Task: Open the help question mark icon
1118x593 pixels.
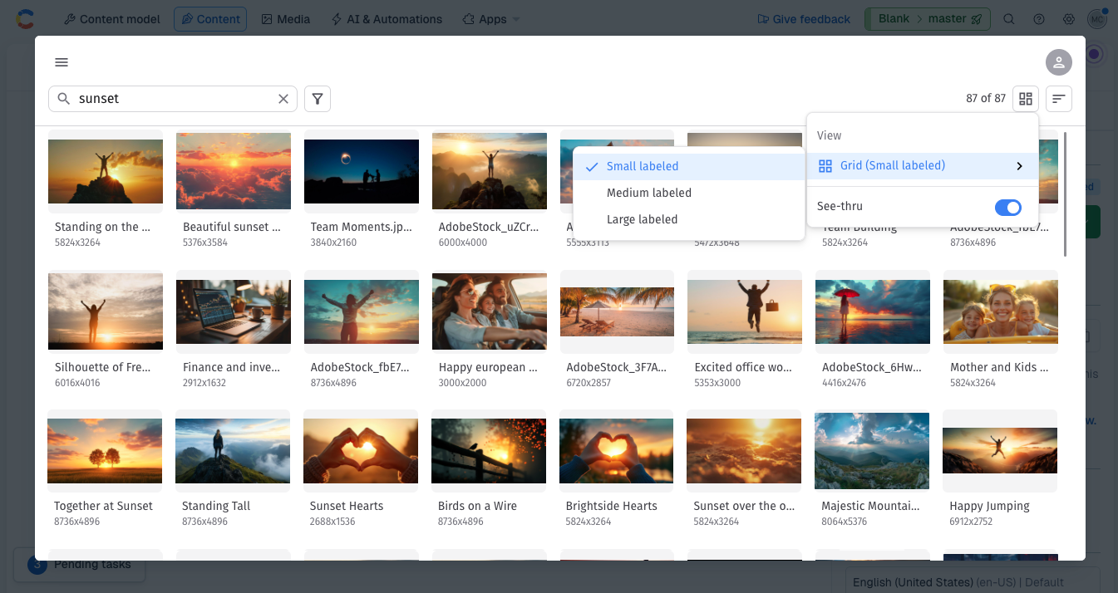Action: point(1039,19)
